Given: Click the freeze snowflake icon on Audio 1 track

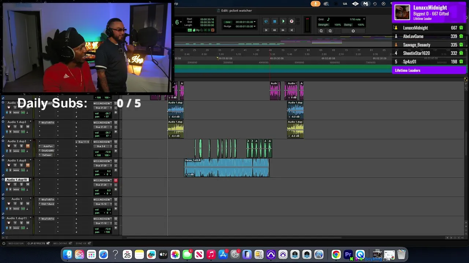Looking at the screenshot, I should pyautogui.click(x=10, y=209).
